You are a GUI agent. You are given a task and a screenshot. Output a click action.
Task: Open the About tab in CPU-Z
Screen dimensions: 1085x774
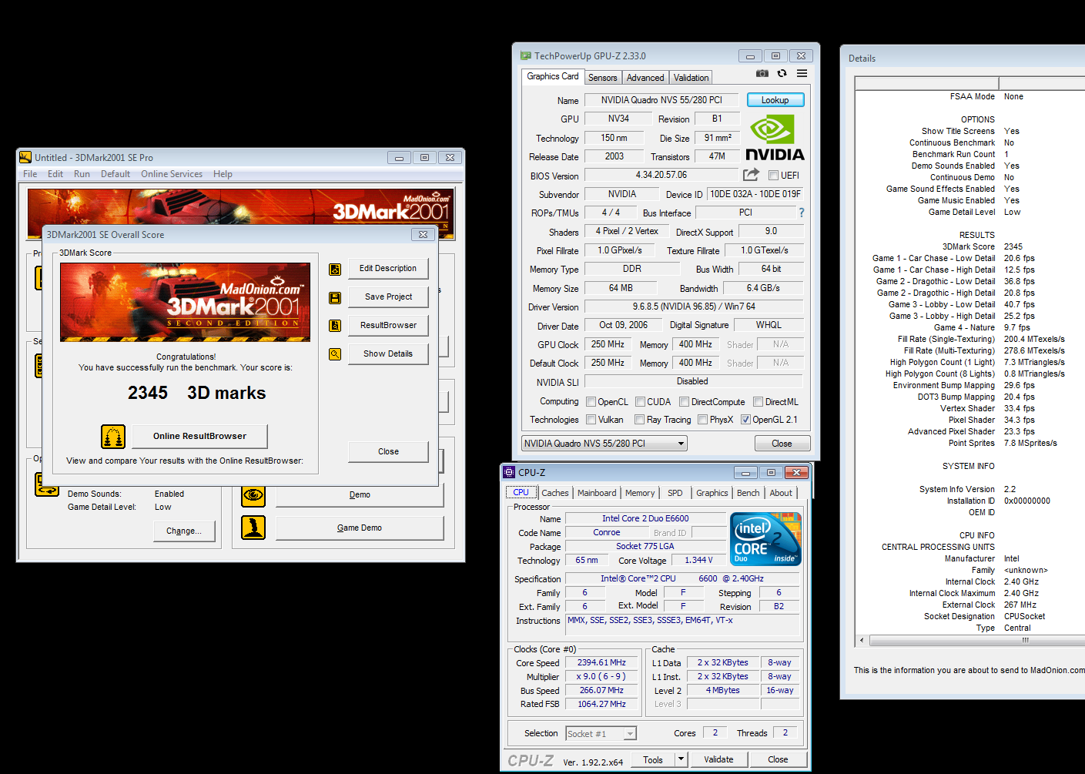click(x=781, y=493)
